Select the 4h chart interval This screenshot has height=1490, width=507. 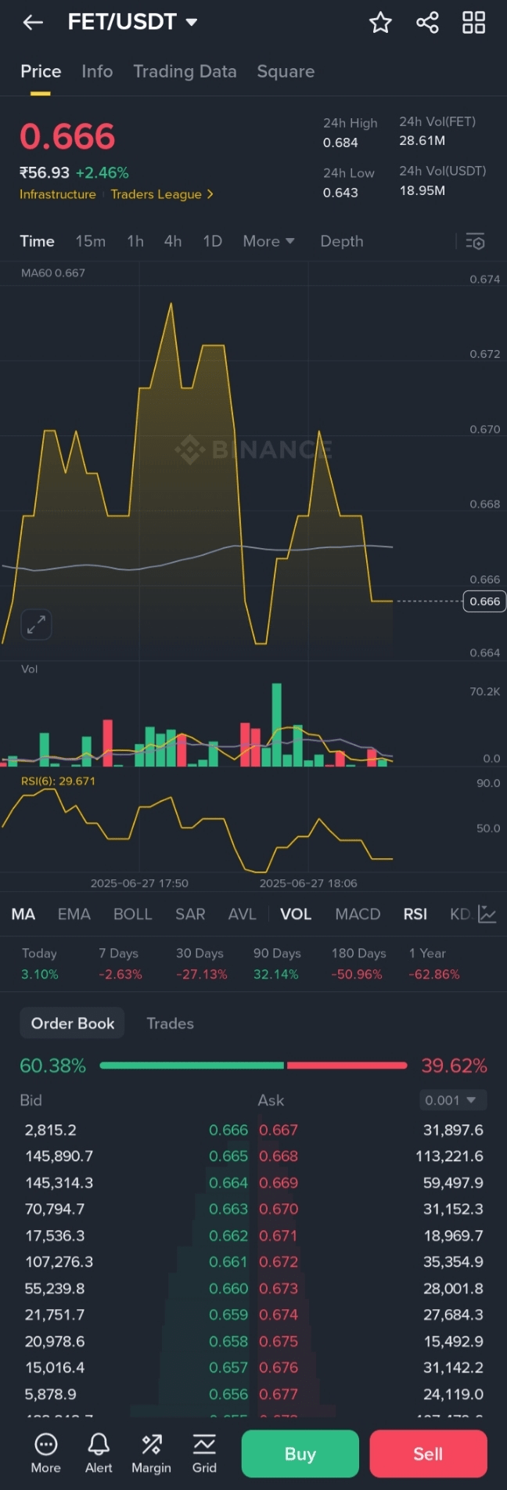(x=173, y=241)
